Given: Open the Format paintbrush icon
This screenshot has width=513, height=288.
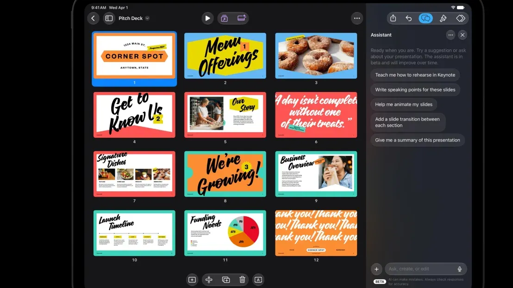Looking at the screenshot, I should pos(443,18).
